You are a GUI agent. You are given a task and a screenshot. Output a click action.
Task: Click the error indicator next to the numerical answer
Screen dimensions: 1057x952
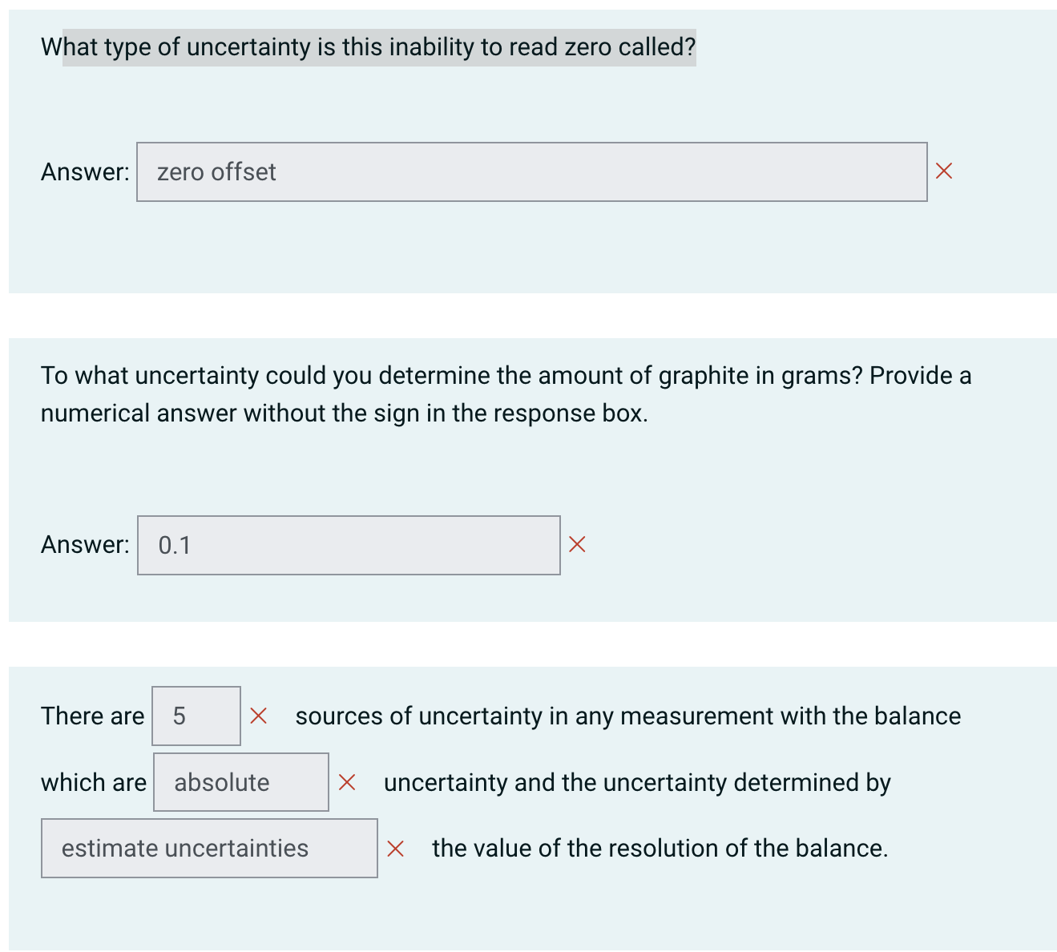(577, 544)
